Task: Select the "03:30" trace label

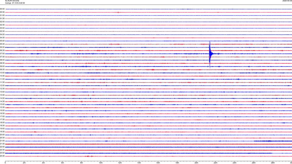Action: (2, 31)
